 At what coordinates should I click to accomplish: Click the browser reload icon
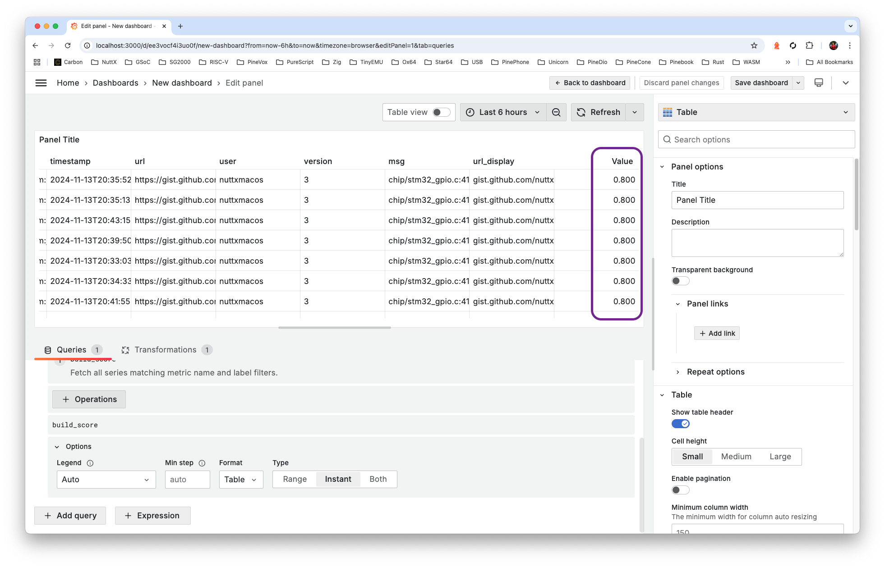[x=67, y=45]
